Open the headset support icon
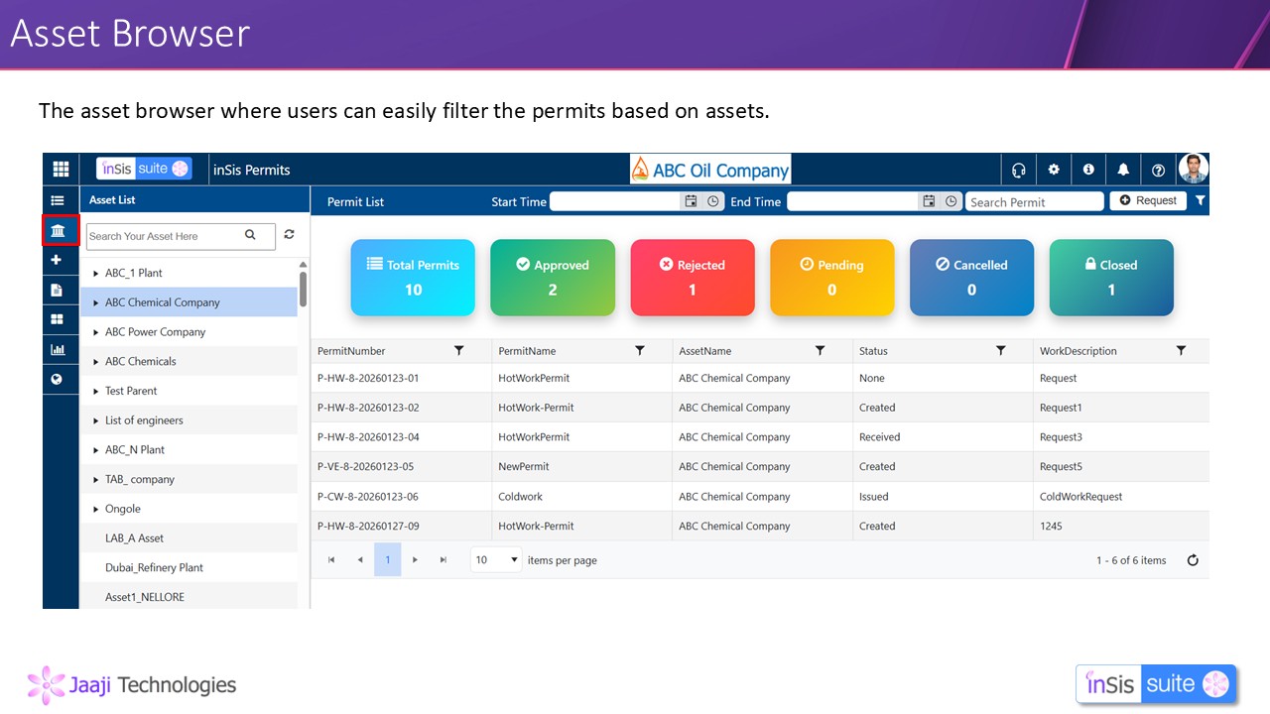1270x714 pixels. [1018, 170]
